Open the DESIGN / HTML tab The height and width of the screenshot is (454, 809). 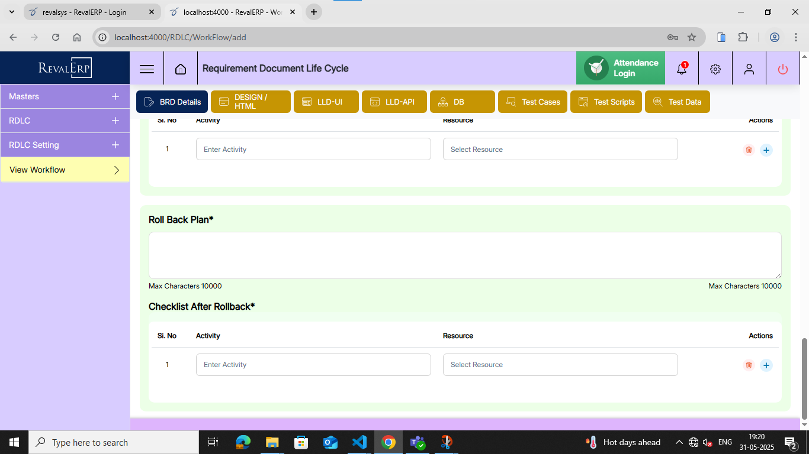[x=251, y=102]
